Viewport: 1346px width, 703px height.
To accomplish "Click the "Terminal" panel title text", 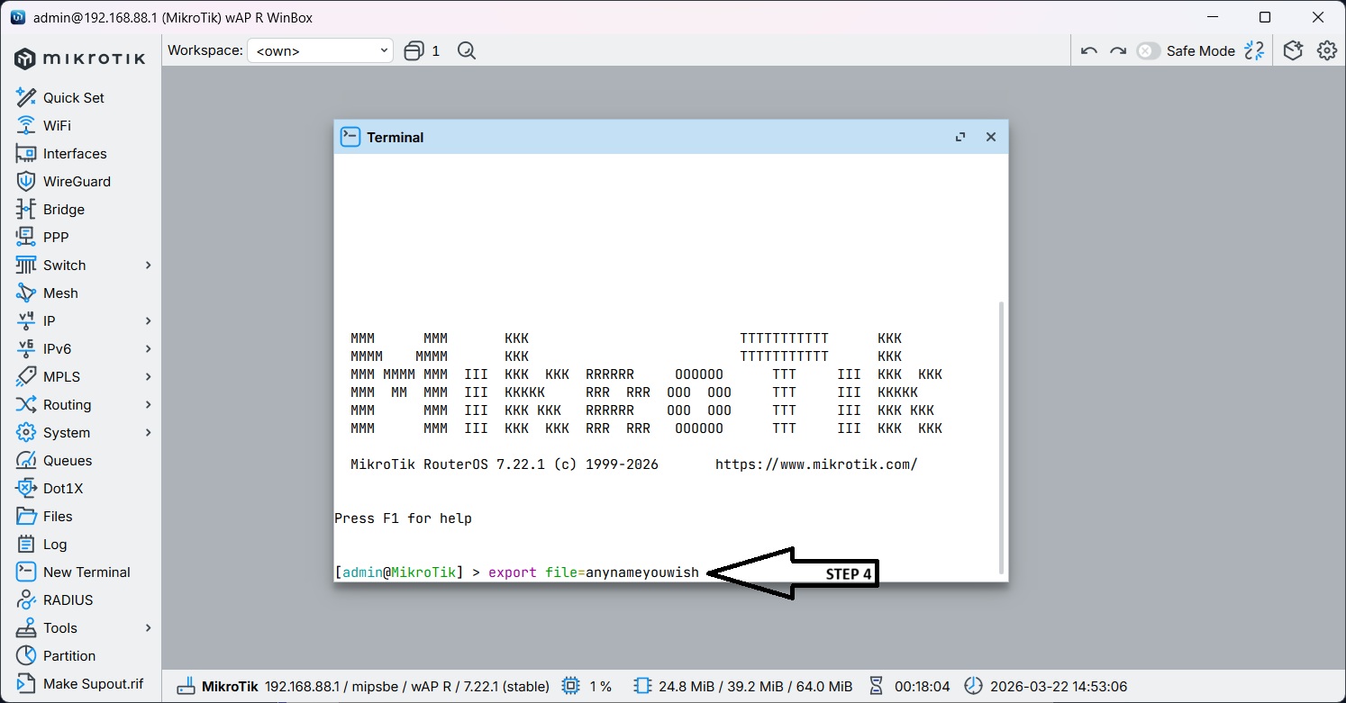I will tap(395, 137).
